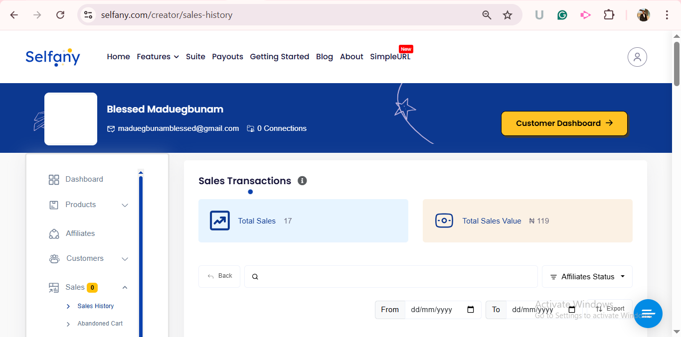Click the Total Sales chart icon
The height and width of the screenshot is (337, 681).
click(220, 221)
